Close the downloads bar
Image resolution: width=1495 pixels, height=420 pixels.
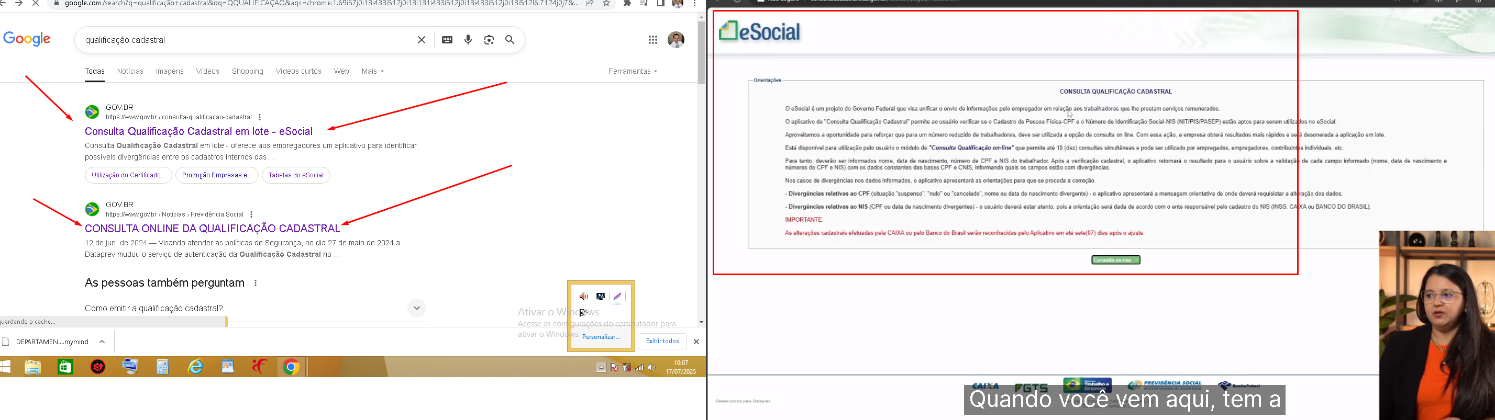[x=696, y=342]
